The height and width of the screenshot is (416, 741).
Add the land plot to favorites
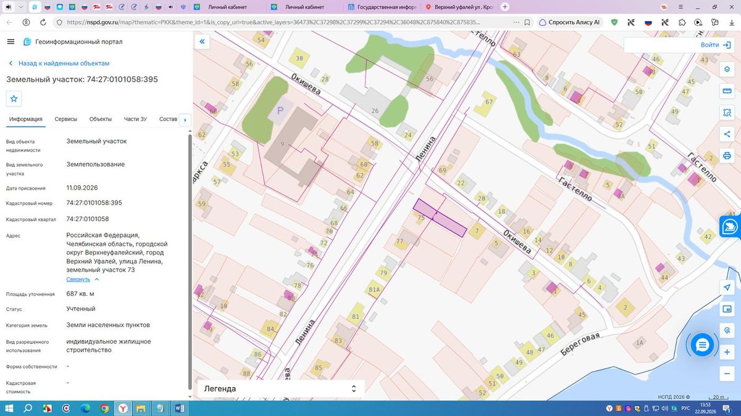click(x=14, y=99)
